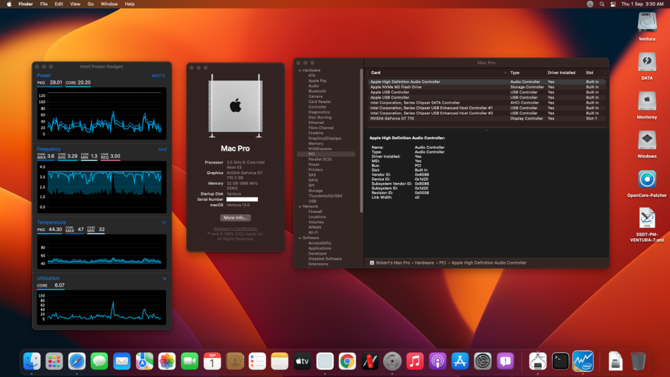Launch Safari from the dock
This screenshot has width=670, height=377.
[x=77, y=361]
